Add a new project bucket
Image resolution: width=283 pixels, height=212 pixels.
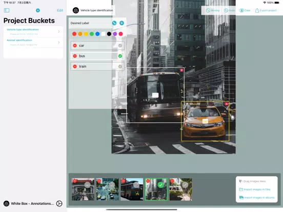38,10
